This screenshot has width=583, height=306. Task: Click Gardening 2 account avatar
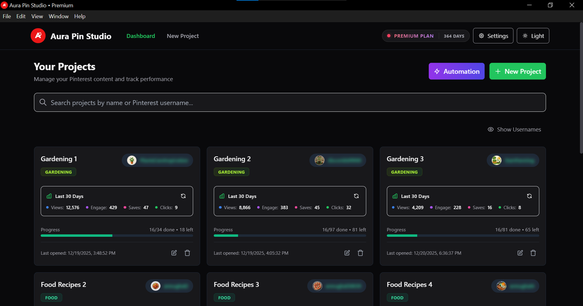pyautogui.click(x=320, y=160)
